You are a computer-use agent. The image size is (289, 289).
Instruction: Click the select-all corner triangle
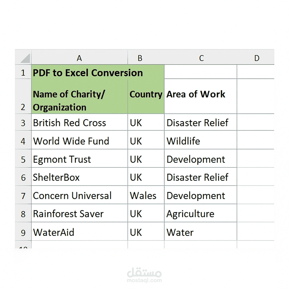pos(25,58)
